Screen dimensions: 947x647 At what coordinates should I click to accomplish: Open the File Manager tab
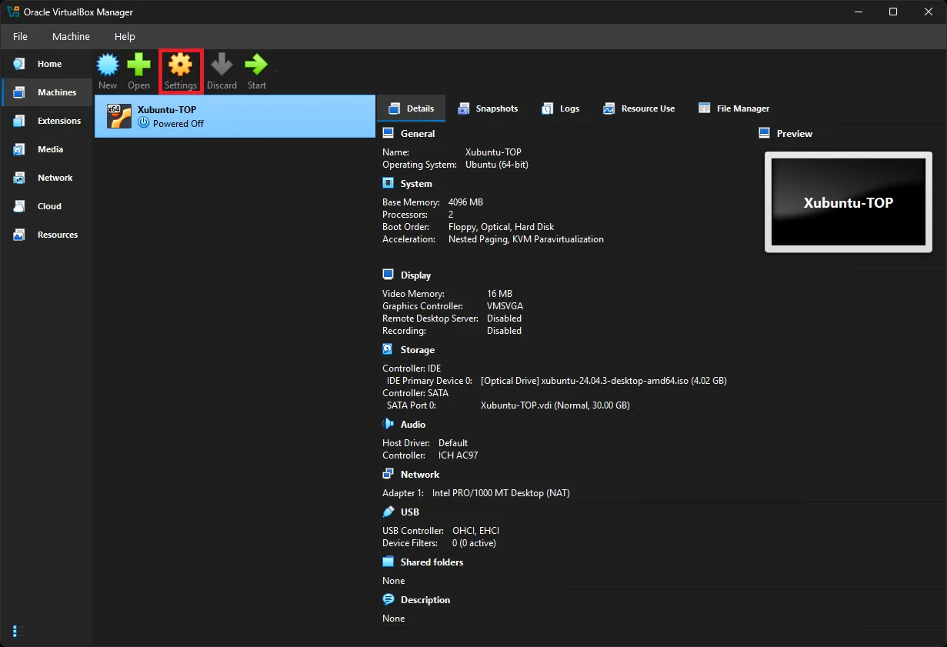(733, 108)
